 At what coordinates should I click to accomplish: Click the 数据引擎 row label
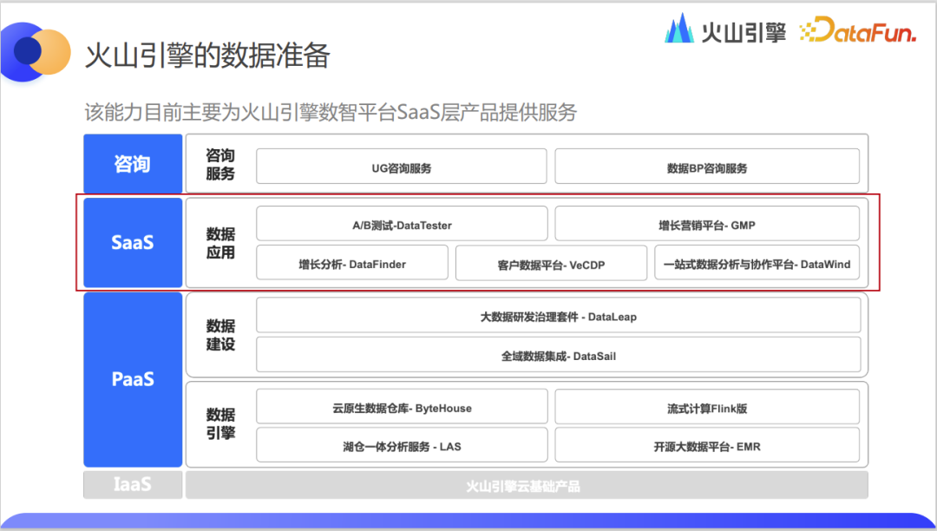[220, 423]
